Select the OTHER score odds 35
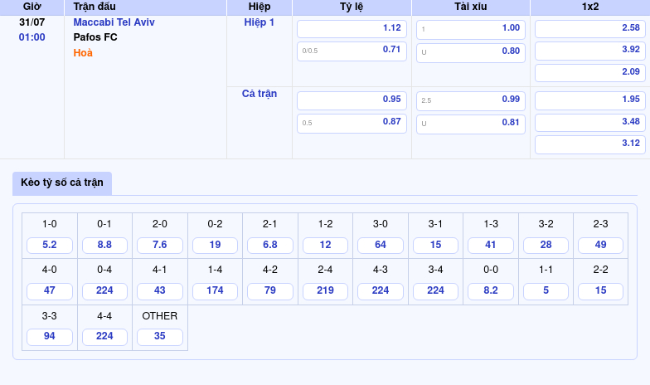Viewport: 650px width, 385px height. click(160, 337)
